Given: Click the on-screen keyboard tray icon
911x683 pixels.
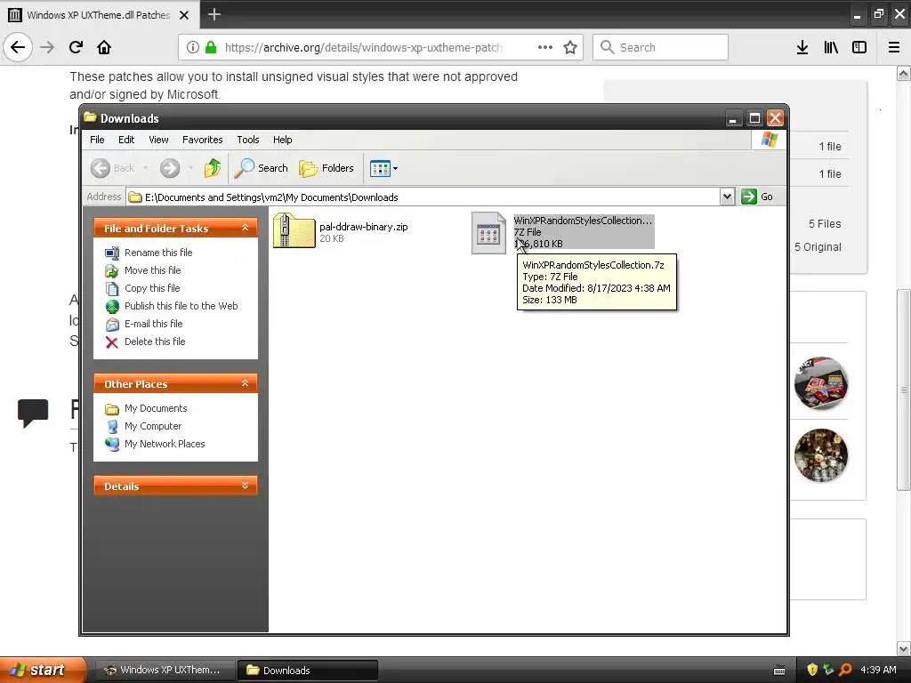Looking at the screenshot, I should point(779,671).
